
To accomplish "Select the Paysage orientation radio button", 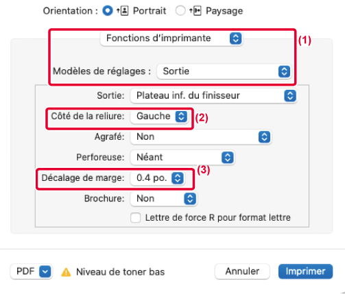I will click(180, 10).
